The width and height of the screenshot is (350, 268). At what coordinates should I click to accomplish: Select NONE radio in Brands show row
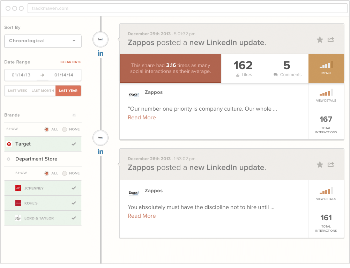(65, 129)
